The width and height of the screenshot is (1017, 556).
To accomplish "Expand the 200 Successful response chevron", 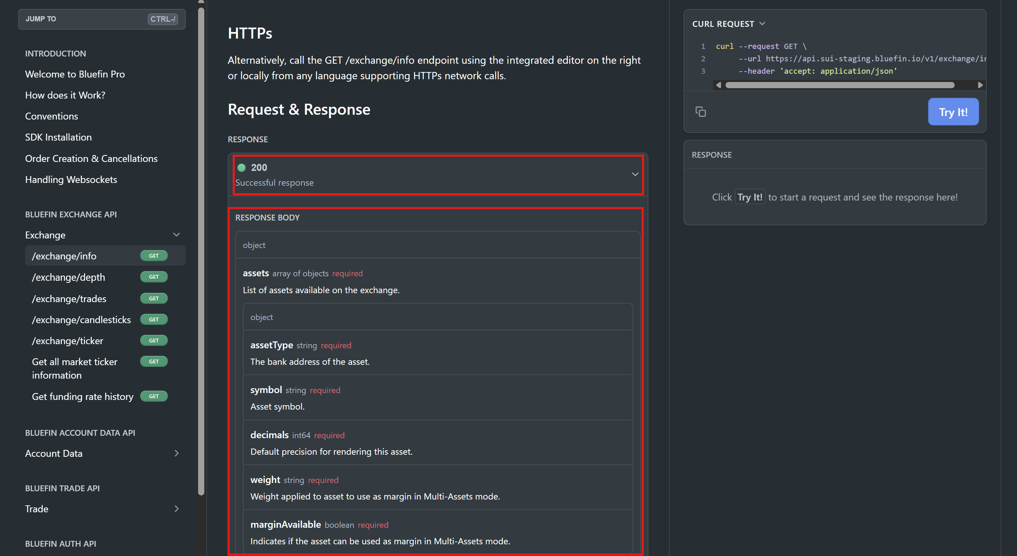I will (x=635, y=174).
